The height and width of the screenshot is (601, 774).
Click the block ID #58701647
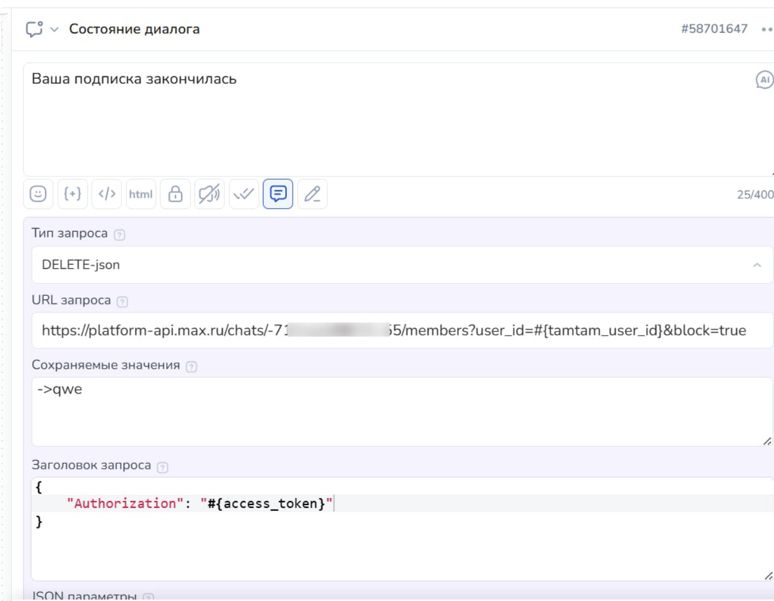pyautogui.click(x=714, y=29)
